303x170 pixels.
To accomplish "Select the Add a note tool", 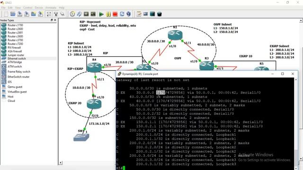I will coord(139,14).
